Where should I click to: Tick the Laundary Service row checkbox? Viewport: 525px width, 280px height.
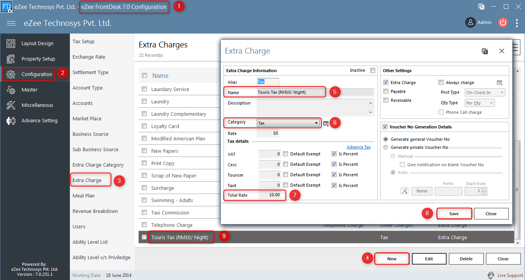(x=144, y=89)
